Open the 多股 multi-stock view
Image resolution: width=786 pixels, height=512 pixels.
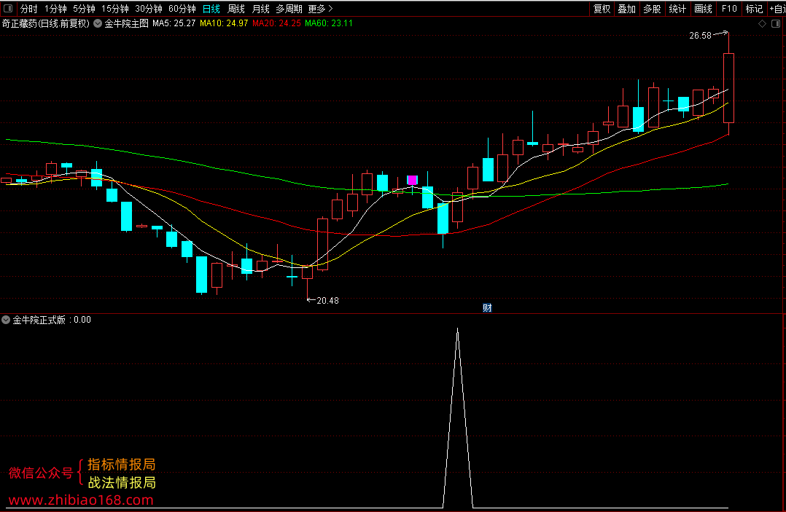click(652, 9)
